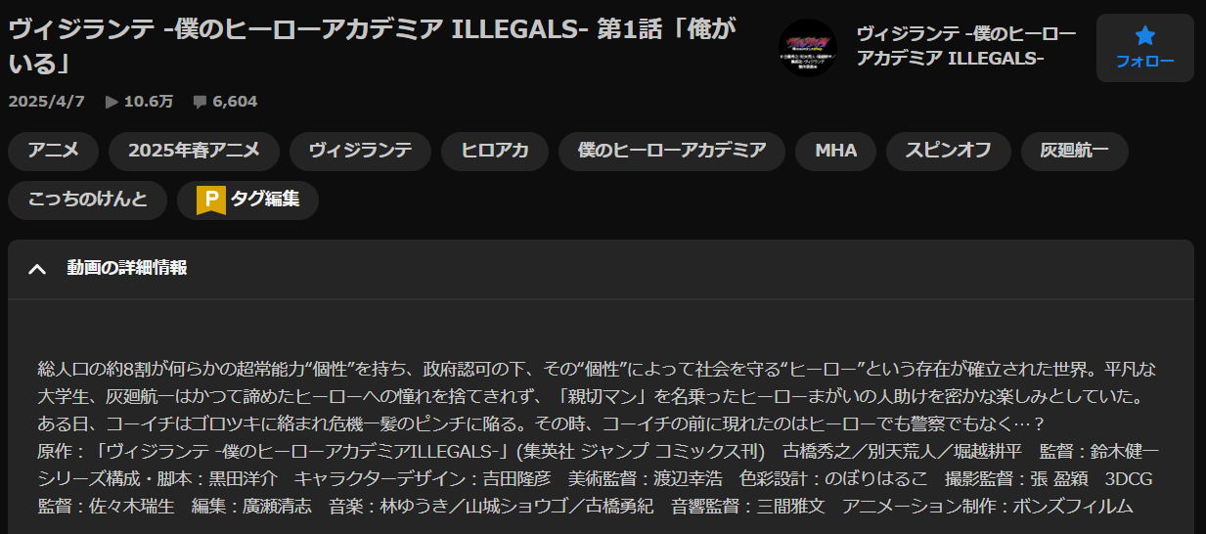Select the 灰廻航一 tag
Viewport: 1206px width, 534px height.
[1074, 151]
